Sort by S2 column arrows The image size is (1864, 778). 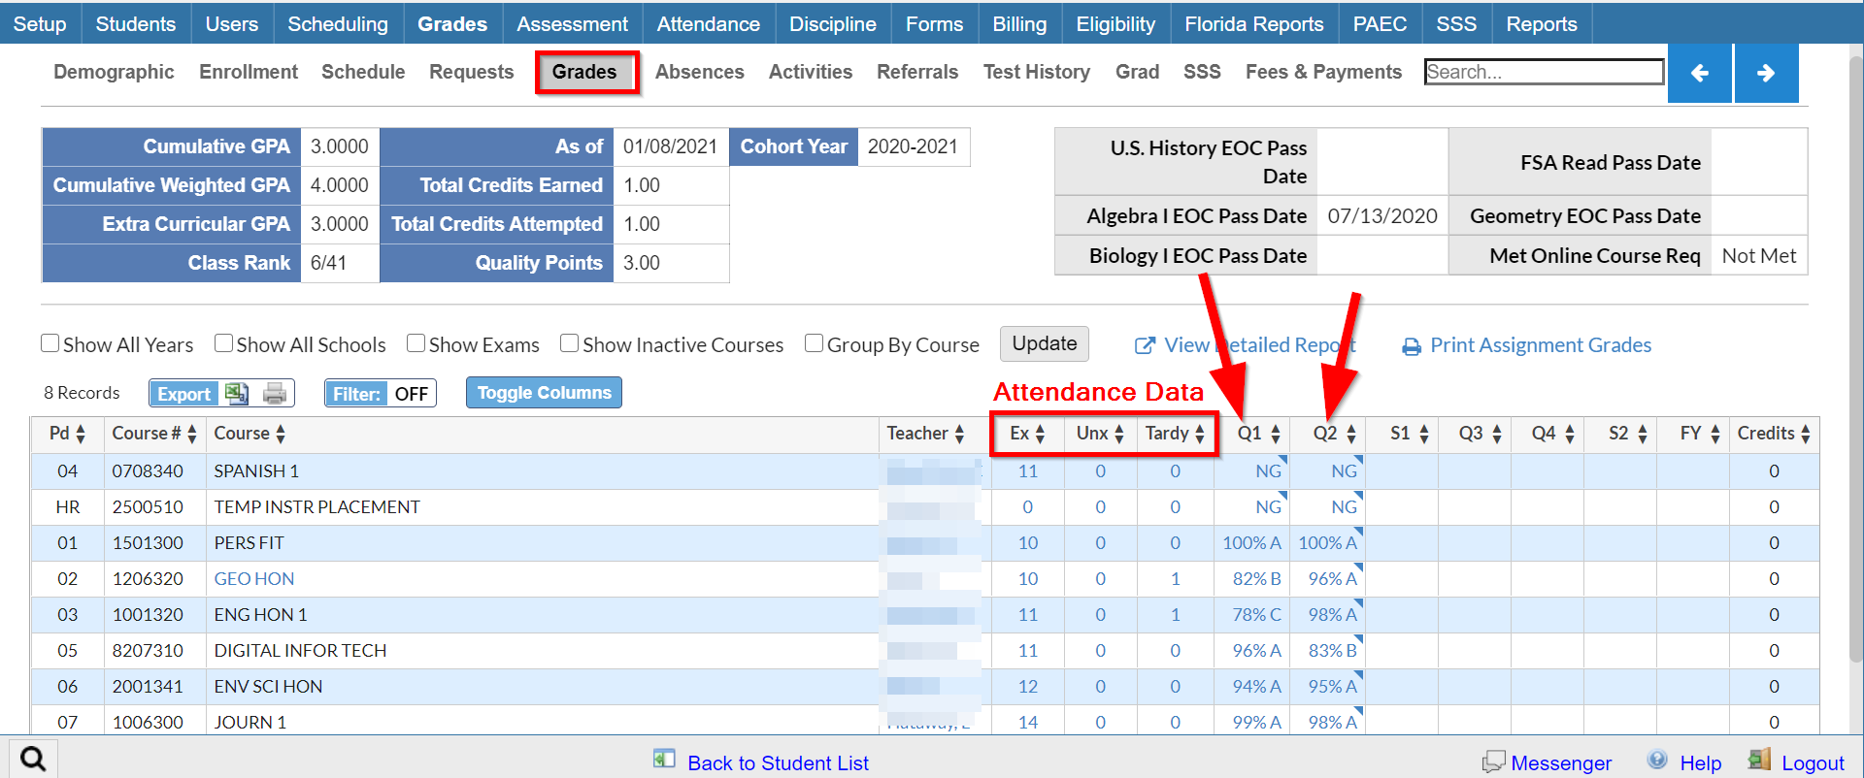1643,434
